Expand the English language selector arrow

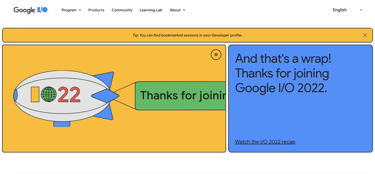361,10
